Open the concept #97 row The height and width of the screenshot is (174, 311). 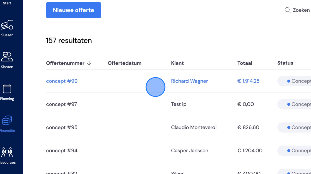pyautogui.click(x=179, y=104)
